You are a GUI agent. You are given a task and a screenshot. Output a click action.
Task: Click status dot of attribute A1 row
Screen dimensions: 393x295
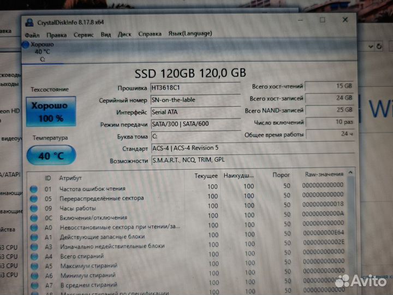(x=34, y=237)
